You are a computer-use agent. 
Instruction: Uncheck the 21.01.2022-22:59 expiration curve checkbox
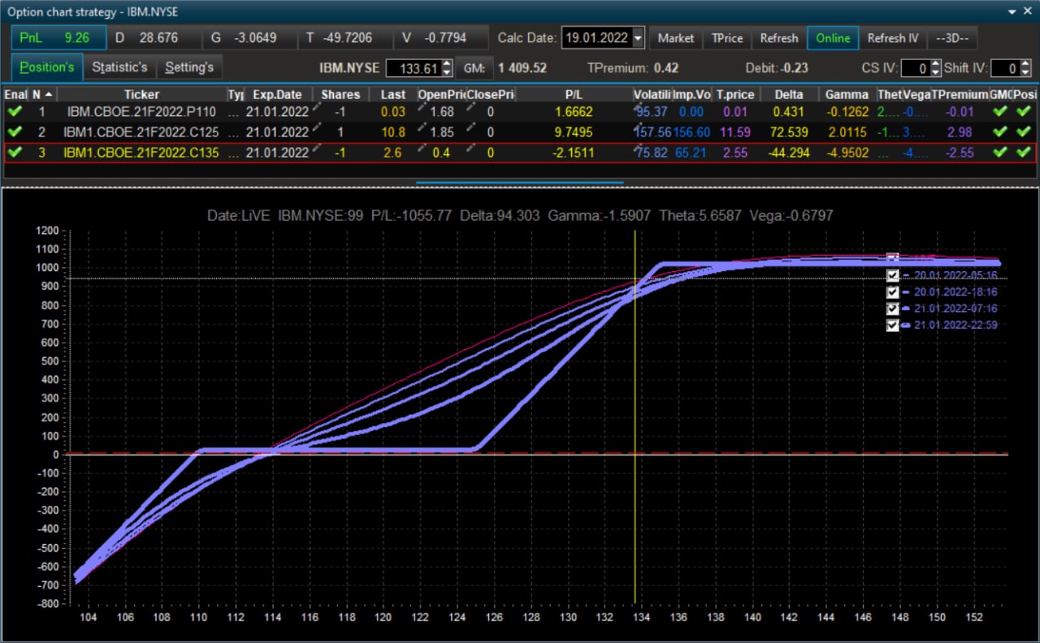pyautogui.click(x=893, y=325)
